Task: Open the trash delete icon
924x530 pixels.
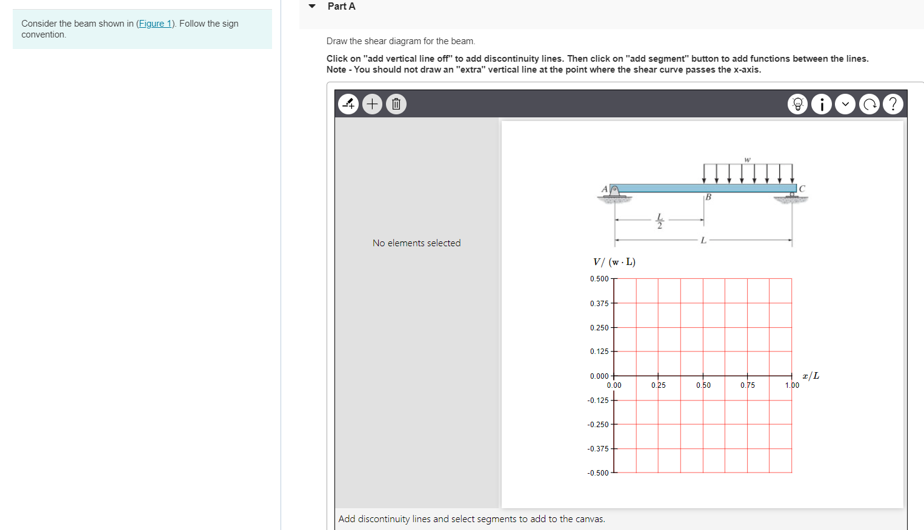Action: point(396,103)
